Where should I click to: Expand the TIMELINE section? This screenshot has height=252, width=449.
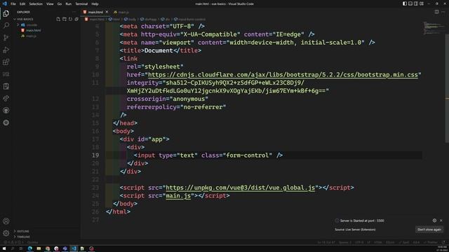coord(23,237)
